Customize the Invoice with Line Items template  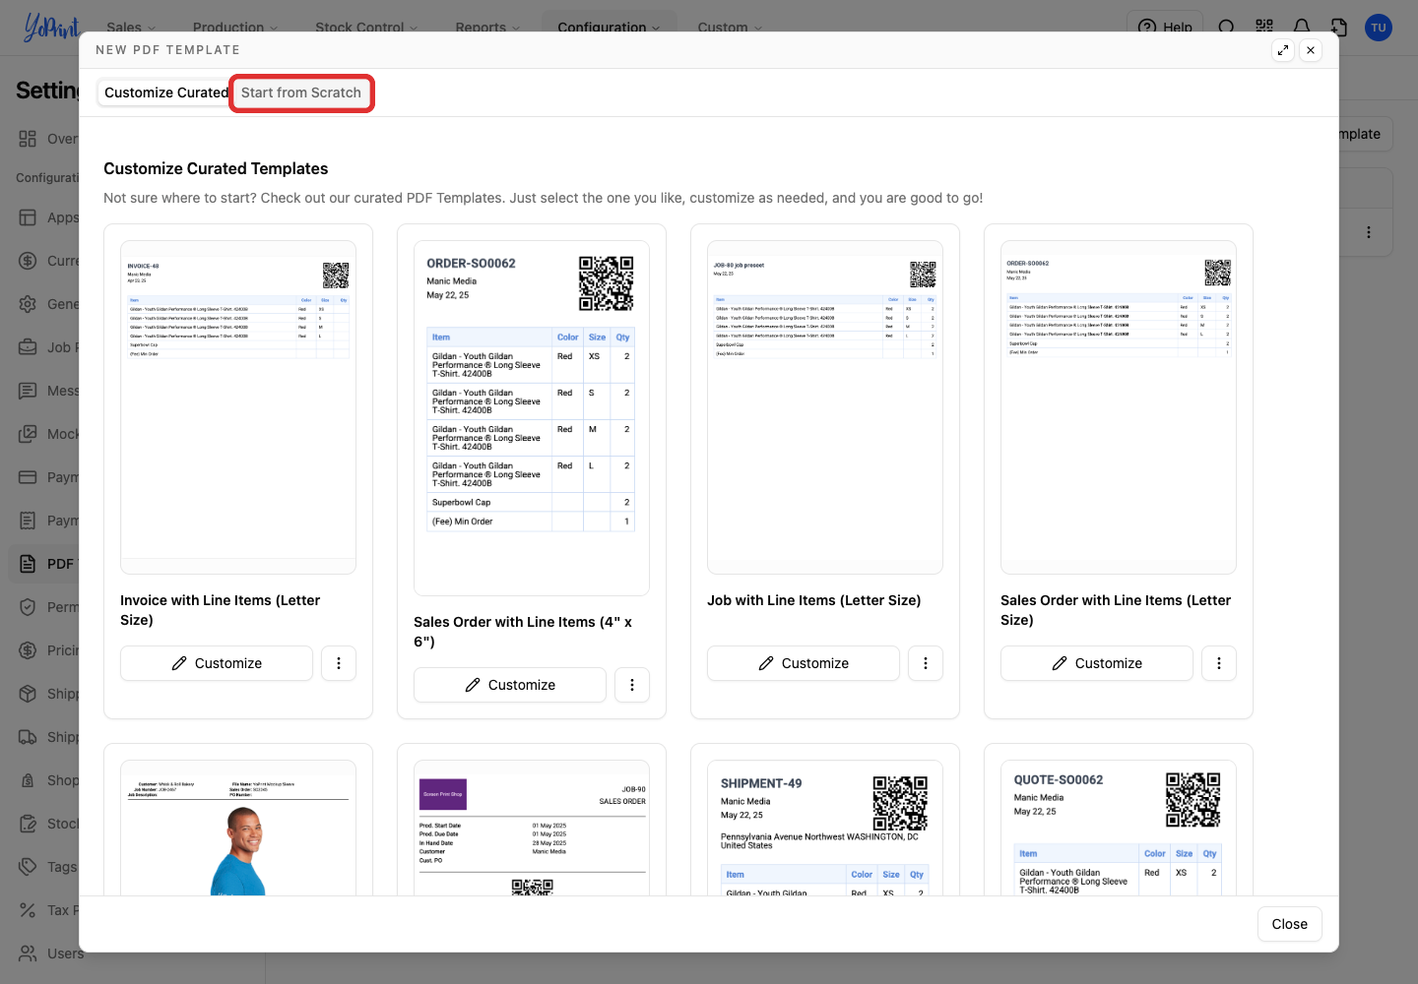point(217,663)
